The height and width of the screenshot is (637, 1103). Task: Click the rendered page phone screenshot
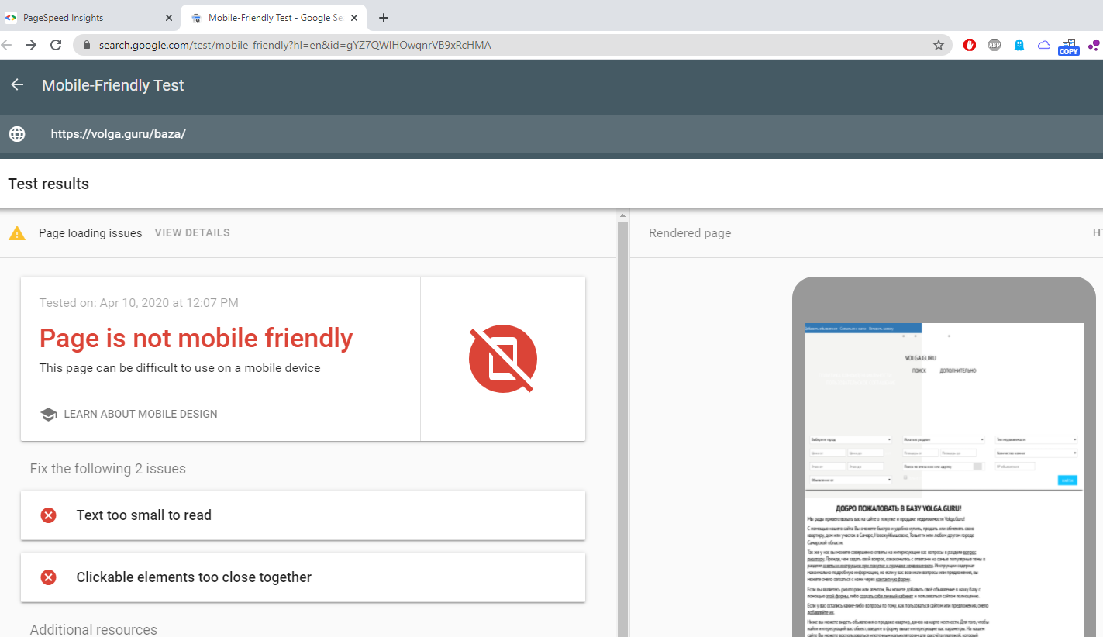click(x=943, y=480)
